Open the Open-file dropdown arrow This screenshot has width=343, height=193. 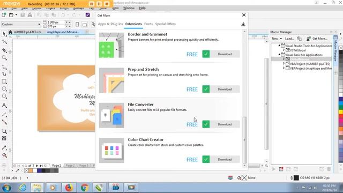tap(16, 15)
